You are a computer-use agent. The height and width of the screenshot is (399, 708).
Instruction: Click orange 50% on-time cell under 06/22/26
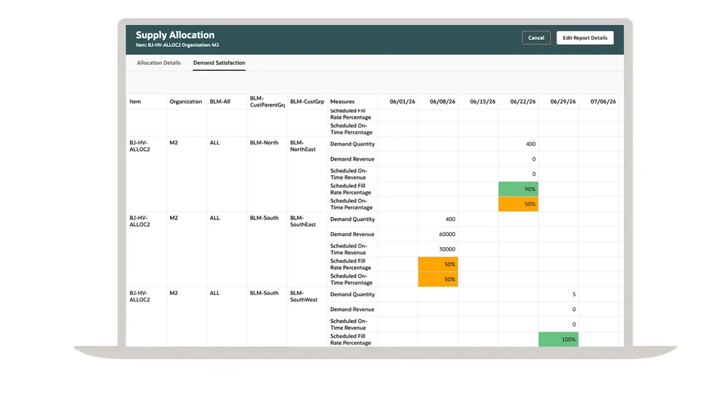click(518, 204)
